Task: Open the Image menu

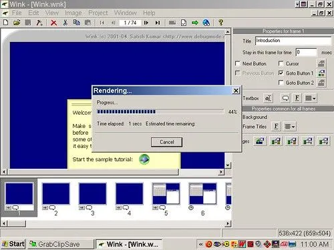Action: click(x=73, y=13)
